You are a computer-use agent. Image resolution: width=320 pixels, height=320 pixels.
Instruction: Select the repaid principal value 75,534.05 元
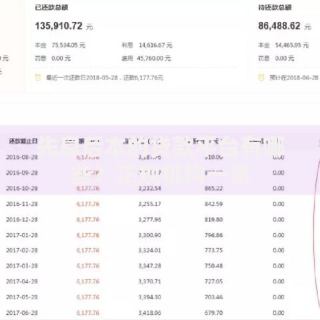[69, 45]
